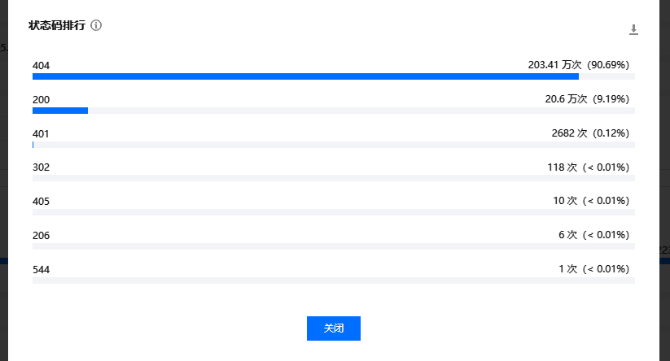Select the 206 status code label
Image resolution: width=670 pixels, height=361 pixels.
(x=42, y=235)
